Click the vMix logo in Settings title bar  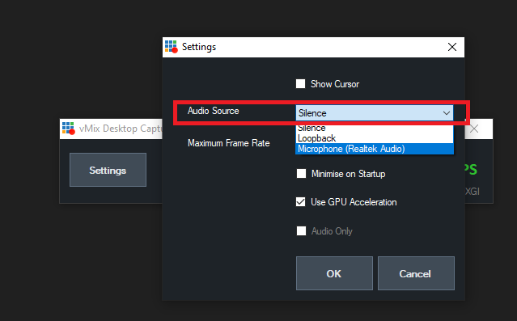click(172, 46)
